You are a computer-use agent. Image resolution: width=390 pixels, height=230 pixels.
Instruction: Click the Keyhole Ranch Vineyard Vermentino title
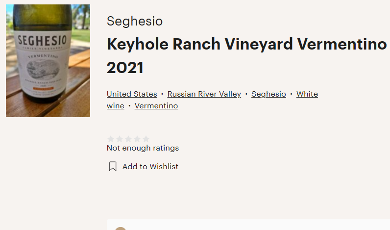pyautogui.click(x=247, y=44)
